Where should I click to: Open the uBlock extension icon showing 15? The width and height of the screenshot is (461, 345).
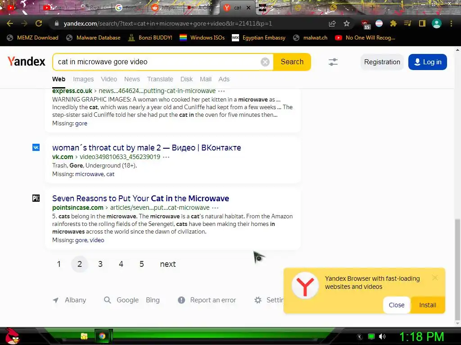point(366,24)
